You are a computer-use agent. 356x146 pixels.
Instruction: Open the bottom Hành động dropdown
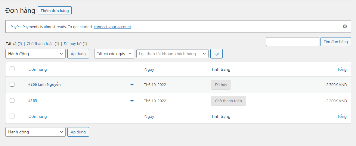tap(36, 132)
